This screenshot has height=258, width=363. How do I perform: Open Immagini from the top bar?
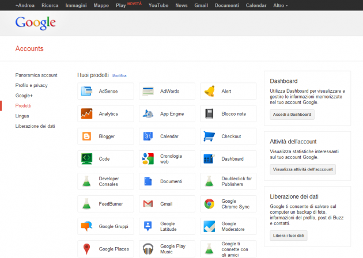(76, 5)
